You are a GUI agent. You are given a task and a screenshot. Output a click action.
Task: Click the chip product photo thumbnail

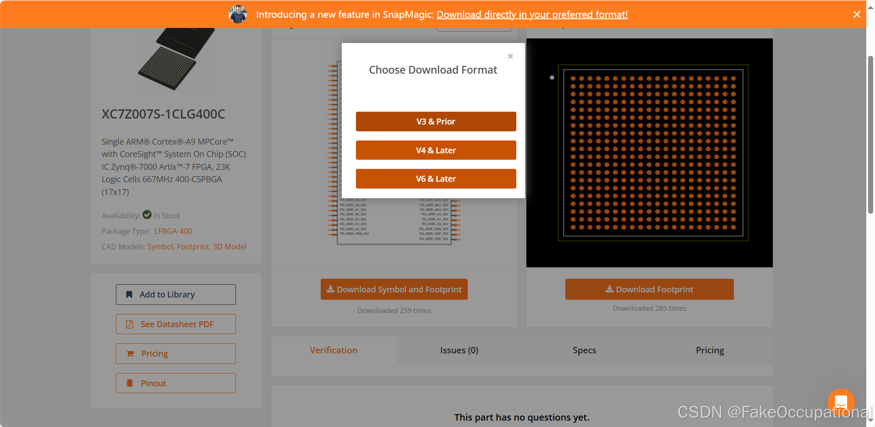pyautogui.click(x=176, y=59)
